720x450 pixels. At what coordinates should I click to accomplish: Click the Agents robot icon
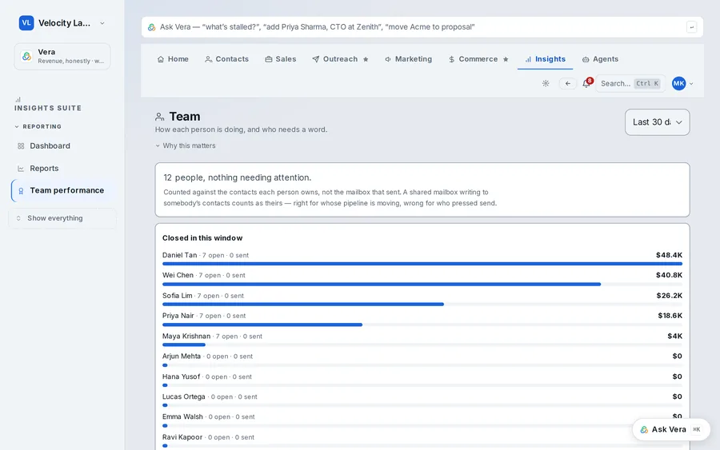click(x=586, y=59)
